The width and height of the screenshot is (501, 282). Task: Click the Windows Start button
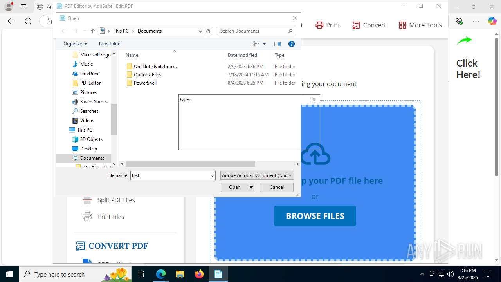tap(9, 274)
